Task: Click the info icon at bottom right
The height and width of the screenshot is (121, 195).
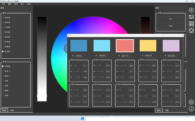Action: tap(191, 108)
